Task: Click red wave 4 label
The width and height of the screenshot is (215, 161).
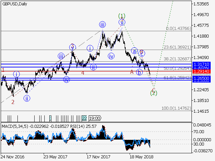Action: pos(82,72)
